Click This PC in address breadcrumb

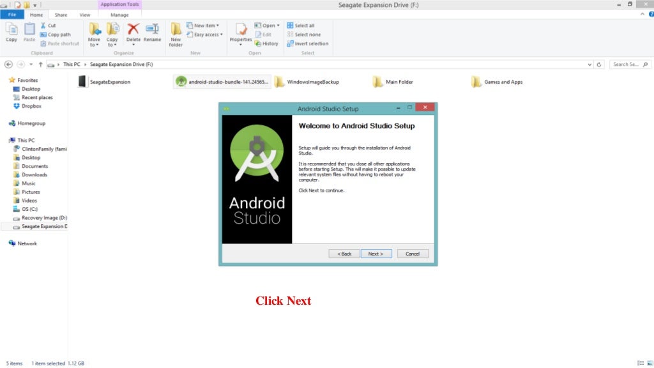pos(72,65)
